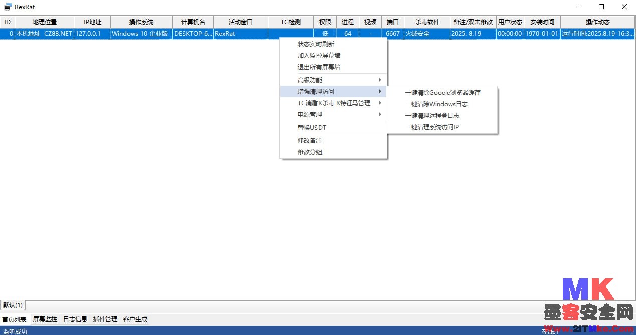Go to the 插件管理 tab
The image size is (636, 335).
point(105,319)
